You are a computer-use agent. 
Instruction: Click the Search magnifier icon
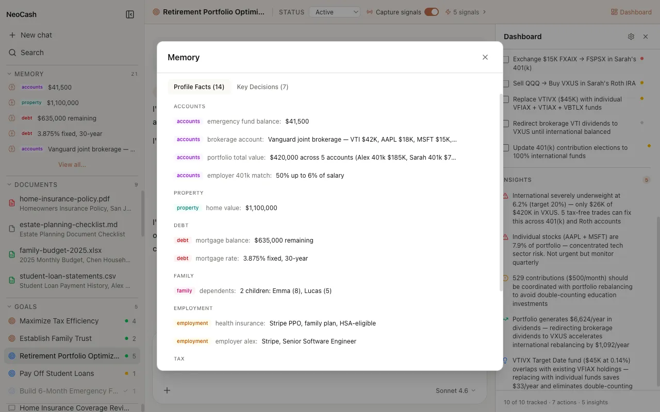[12, 53]
